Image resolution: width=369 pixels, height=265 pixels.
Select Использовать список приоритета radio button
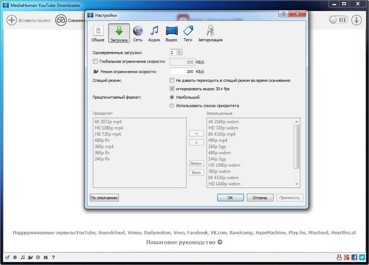pyautogui.click(x=172, y=106)
